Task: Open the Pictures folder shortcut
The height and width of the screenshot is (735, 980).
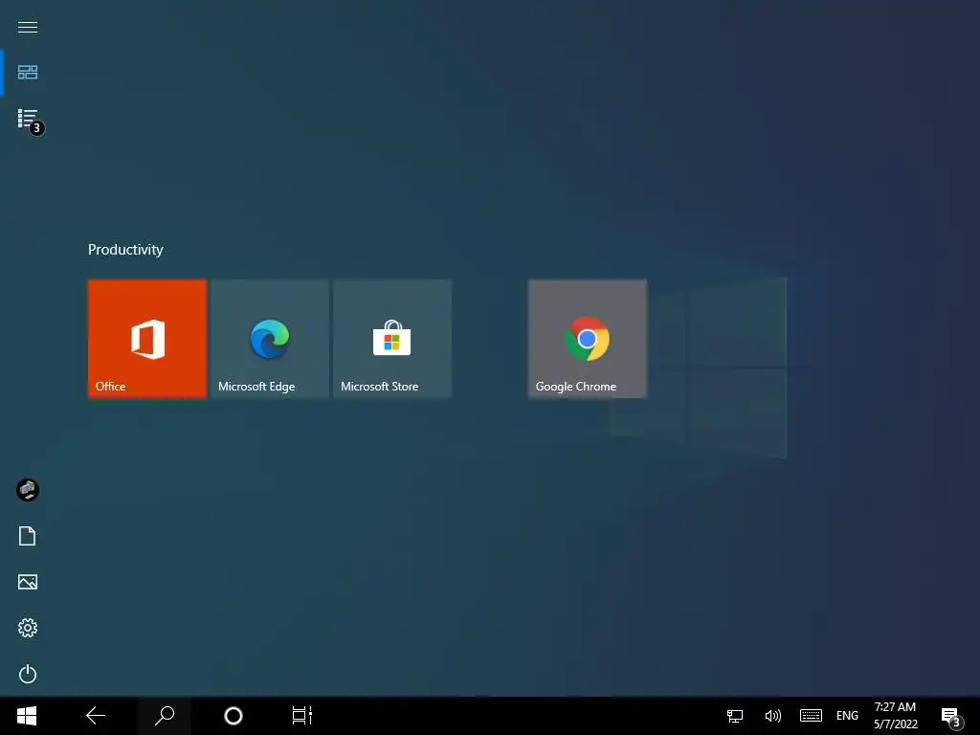Action: point(28,582)
